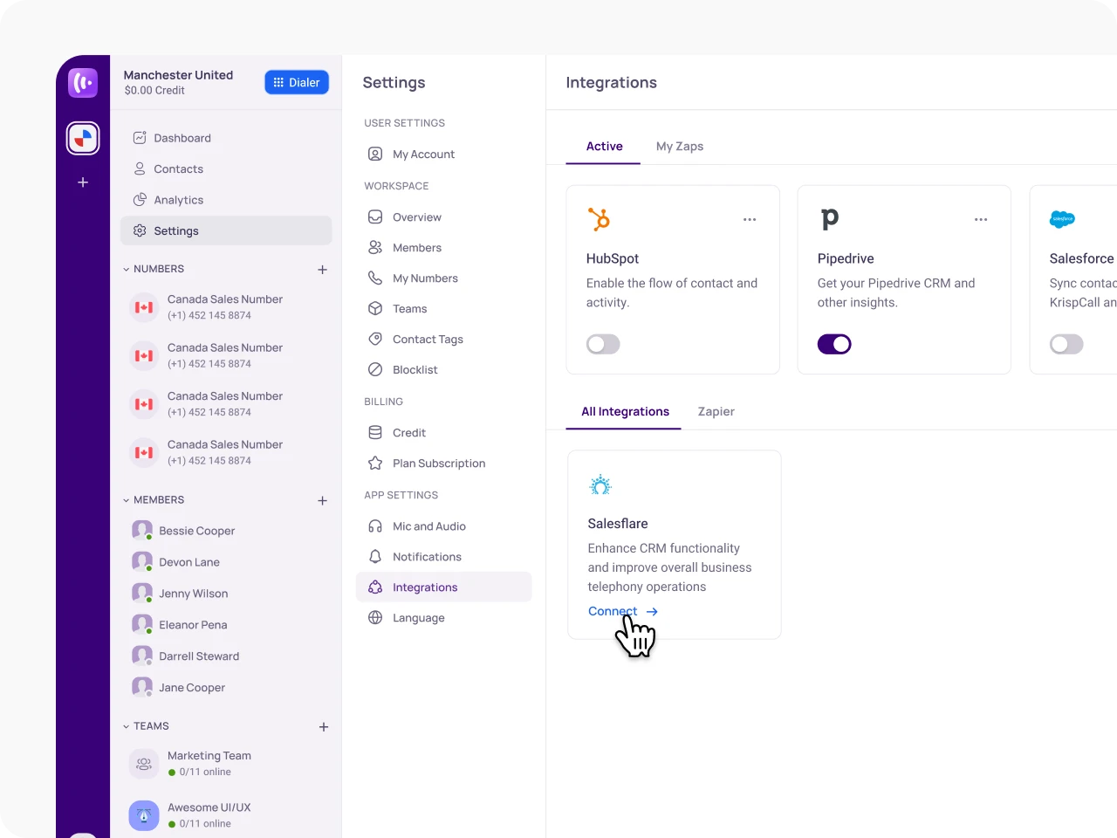This screenshot has height=838, width=1117.
Task: Click the Notifications bell icon
Action: pyautogui.click(x=375, y=556)
